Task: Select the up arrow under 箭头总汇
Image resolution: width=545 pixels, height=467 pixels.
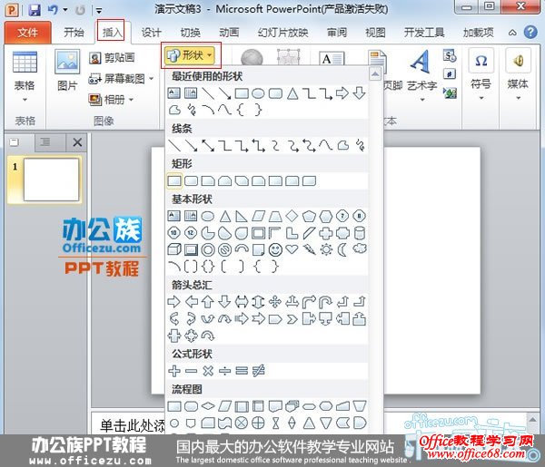Action: [x=208, y=301]
